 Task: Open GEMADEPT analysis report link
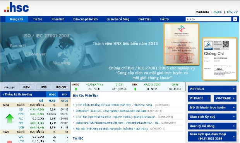pos(111,111)
